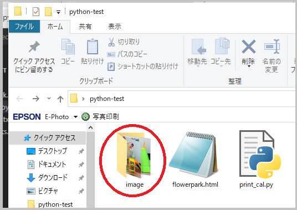Click the folder icon in title bar
This screenshot has width=297, height=210.
point(18,11)
